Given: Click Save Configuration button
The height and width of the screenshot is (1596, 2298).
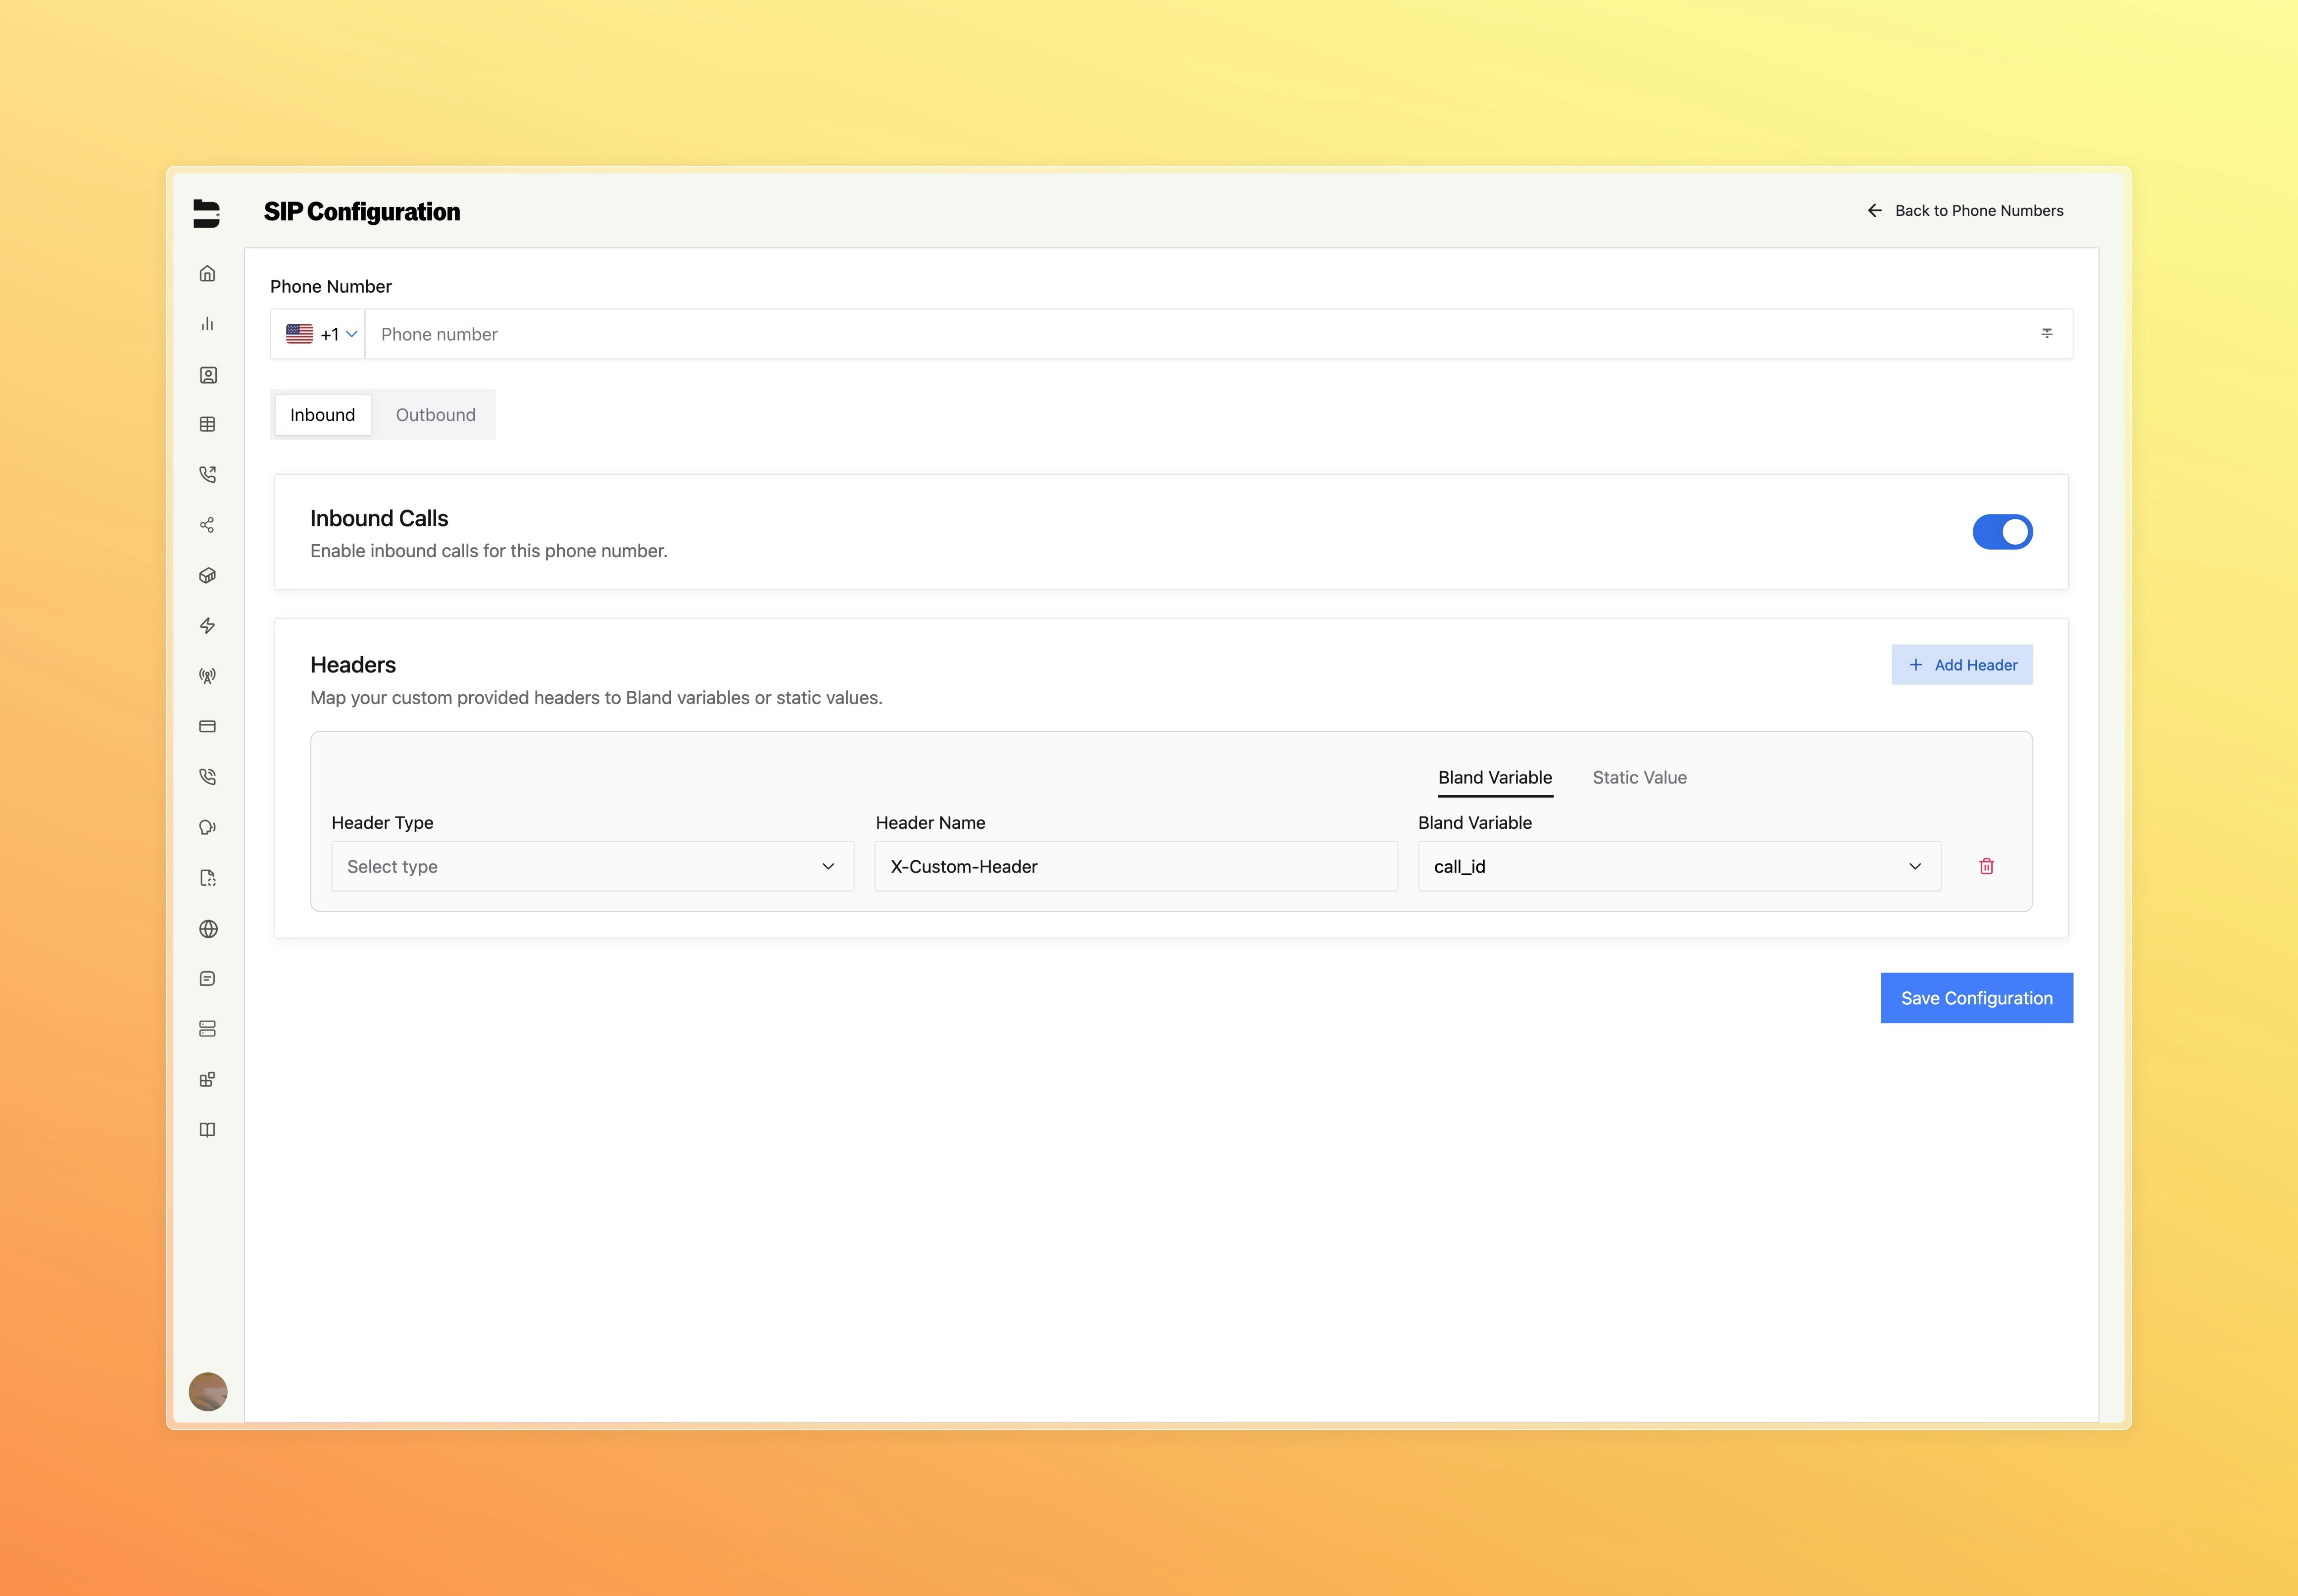Looking at the screenshot, I should point(1975,998).
